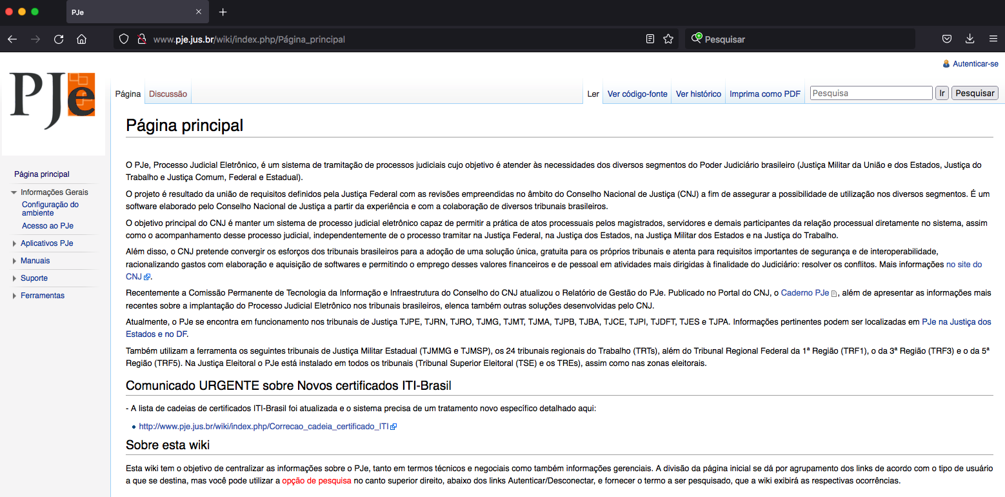Viewport: 1005px width, 497px height.
Task: Open the Pocket save icon
Action: point(947,39)
